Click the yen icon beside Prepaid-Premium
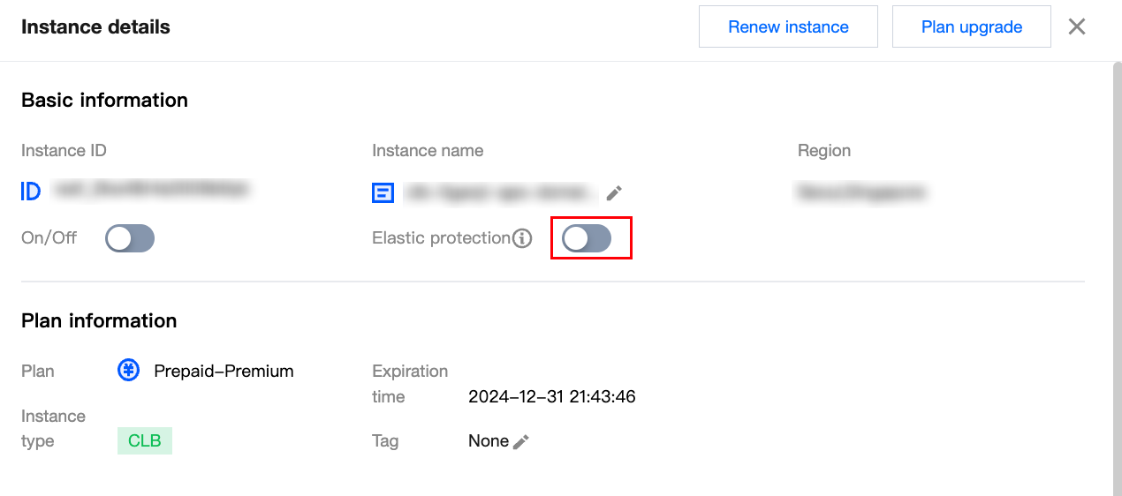The height and width of the screenshot is (496, 1122). (x=129, y=371)
